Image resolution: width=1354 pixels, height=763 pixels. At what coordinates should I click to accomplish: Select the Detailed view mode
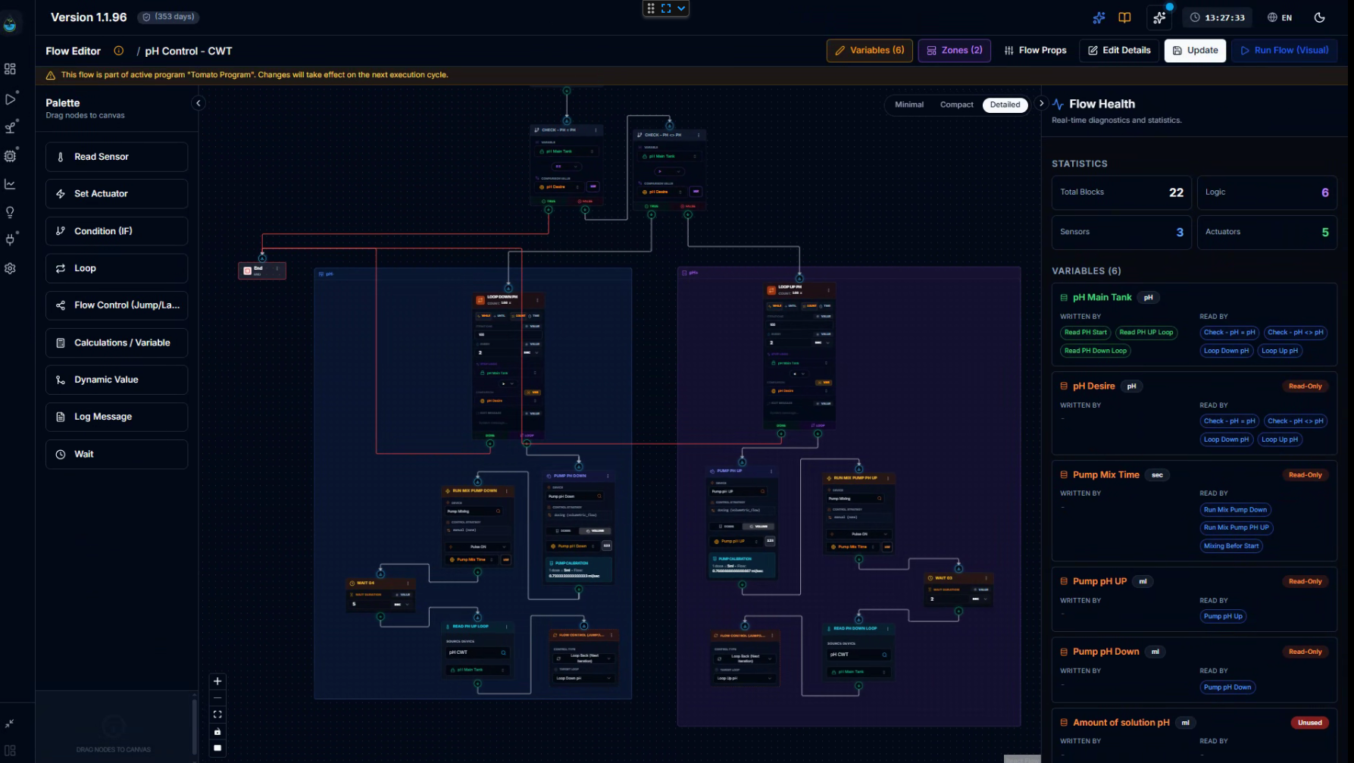click(1005, 105)
